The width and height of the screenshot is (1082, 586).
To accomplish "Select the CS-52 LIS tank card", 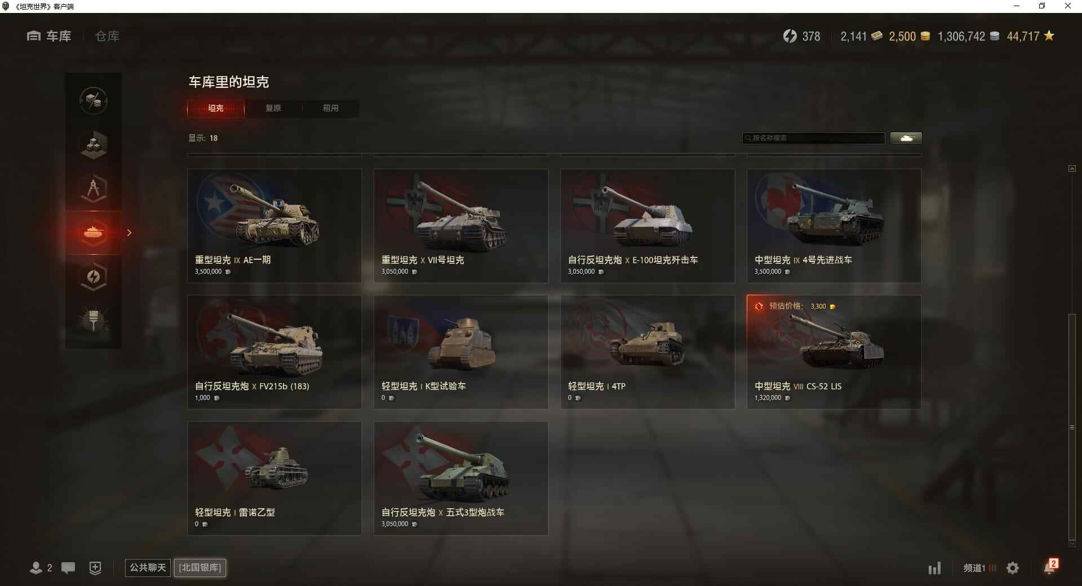I will pyautogui.click(x=834, y=352).
